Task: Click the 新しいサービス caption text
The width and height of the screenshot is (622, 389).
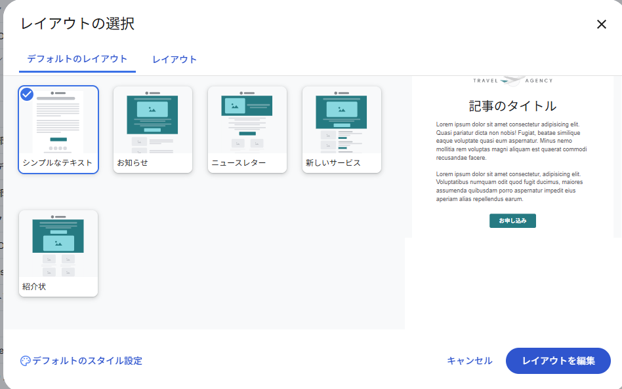Action: (333, 162)
